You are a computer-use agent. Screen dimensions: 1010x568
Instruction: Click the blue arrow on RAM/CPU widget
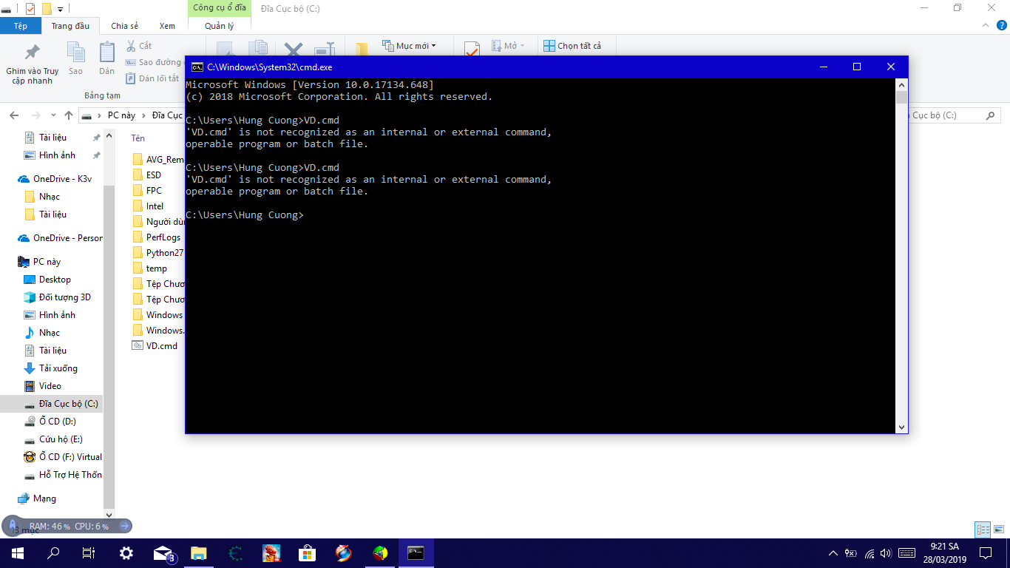[x=125, y=526]
